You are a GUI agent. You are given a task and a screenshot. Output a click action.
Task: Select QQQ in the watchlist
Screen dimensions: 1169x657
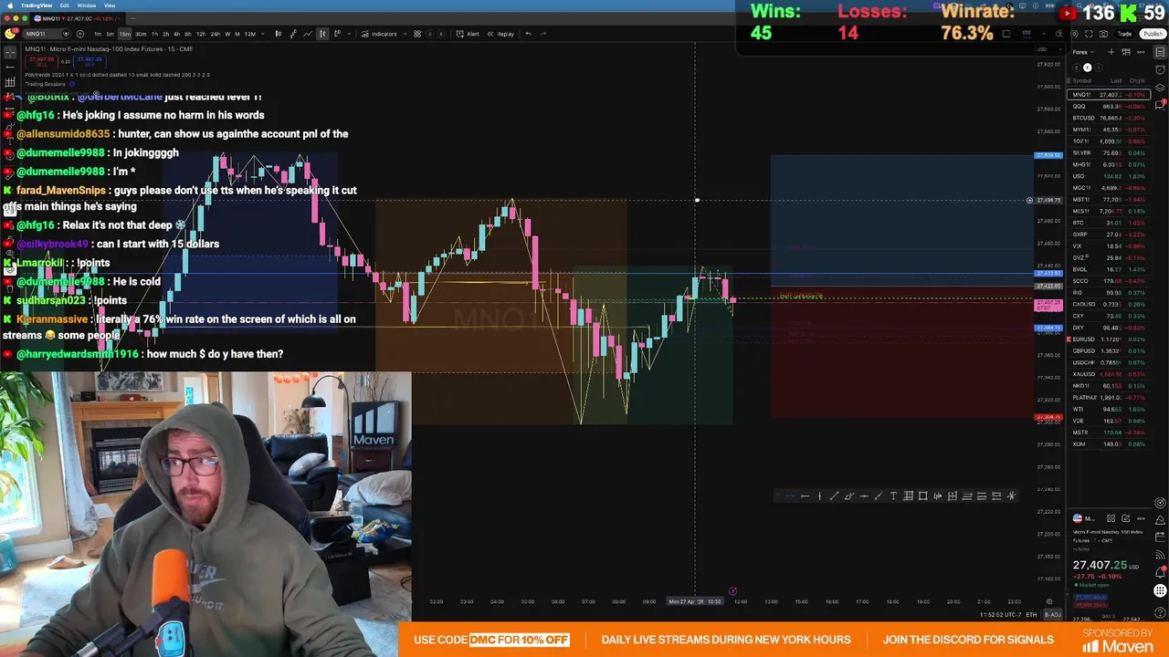click(1110, 106)
